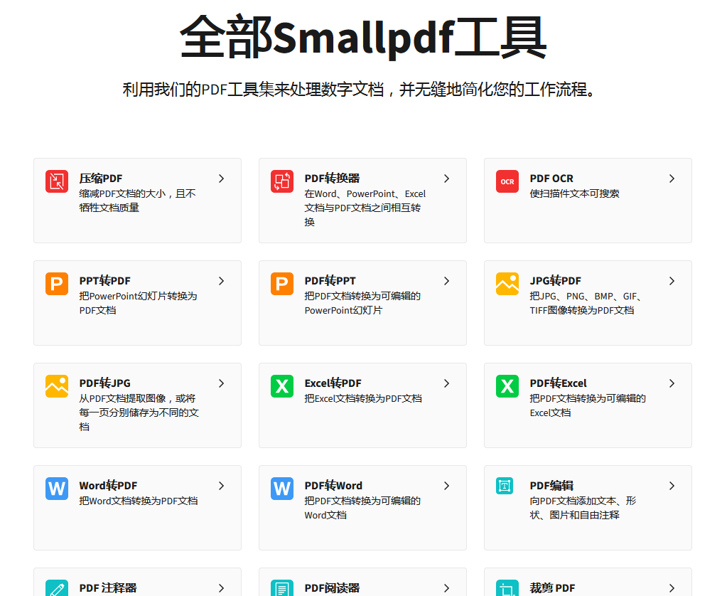Click the blue Word转PDF icon
722x596 pixels.
coord(57,489)
